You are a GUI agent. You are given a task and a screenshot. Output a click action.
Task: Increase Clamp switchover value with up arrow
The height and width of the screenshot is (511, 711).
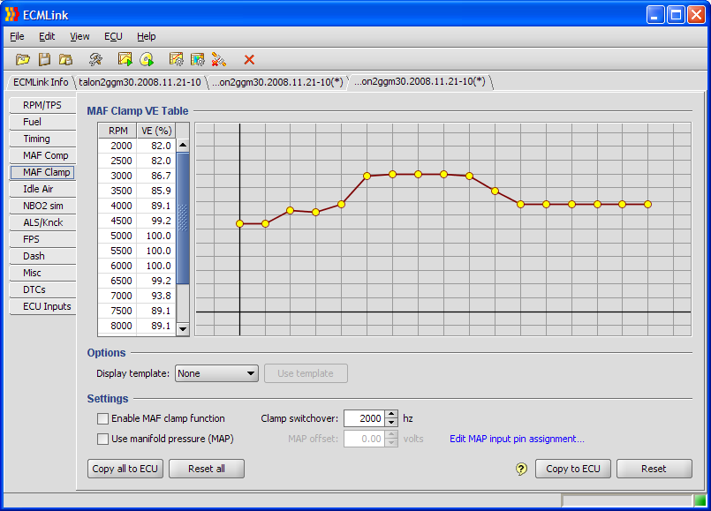click(392, 414)
